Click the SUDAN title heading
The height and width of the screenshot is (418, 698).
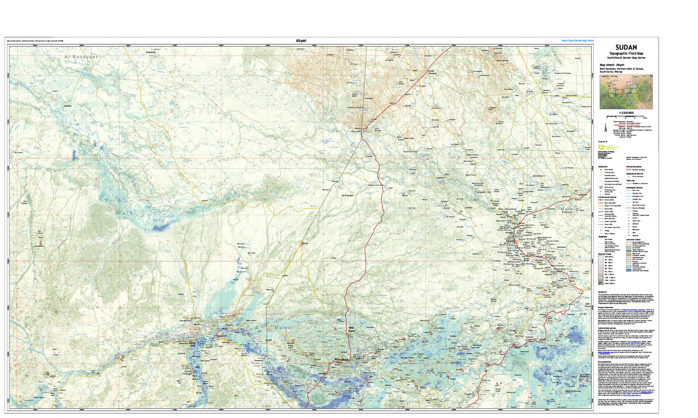pos(626,47)
